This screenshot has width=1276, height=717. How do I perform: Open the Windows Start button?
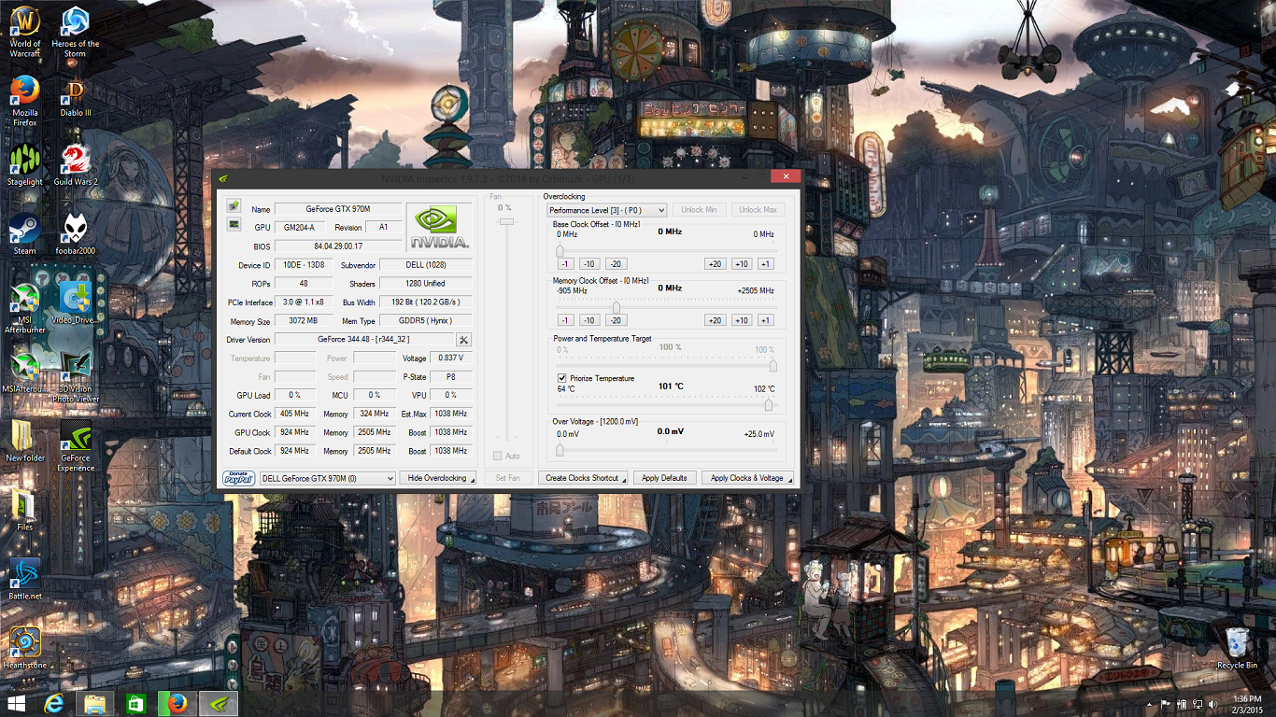pos(17,703)
